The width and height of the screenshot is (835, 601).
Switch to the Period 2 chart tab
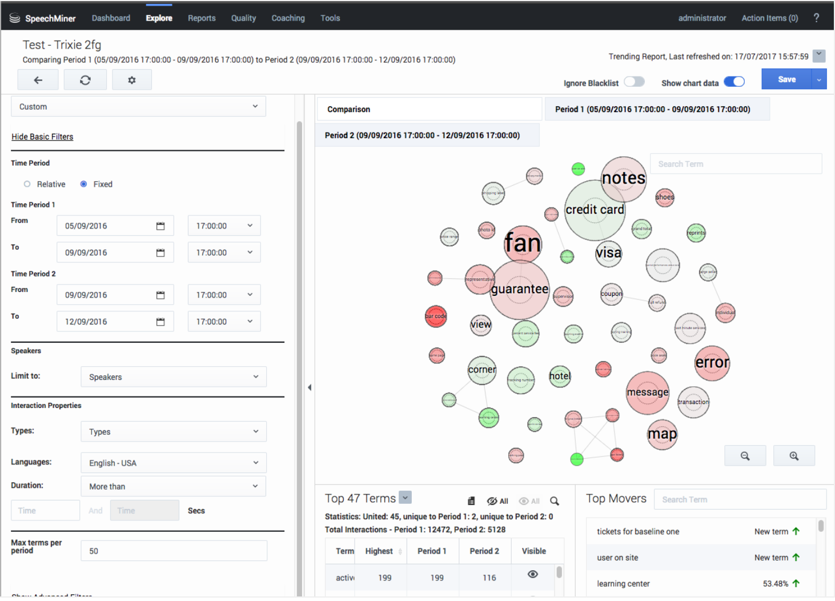tap(428, 135)
